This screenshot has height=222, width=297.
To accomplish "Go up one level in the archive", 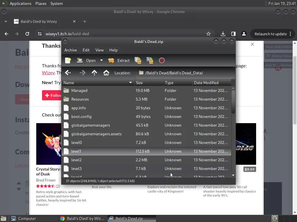I will (x=94, y=73).
